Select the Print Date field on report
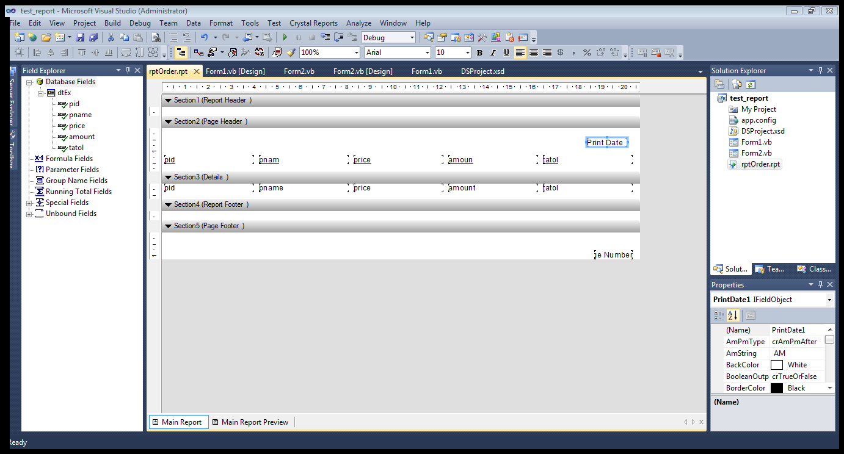The height and width of the screenshot is (454, 844). point(606,143)
